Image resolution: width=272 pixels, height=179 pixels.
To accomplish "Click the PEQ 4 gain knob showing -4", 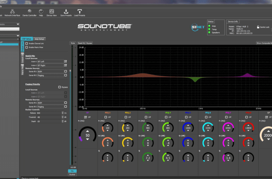I will pos(168,143).
